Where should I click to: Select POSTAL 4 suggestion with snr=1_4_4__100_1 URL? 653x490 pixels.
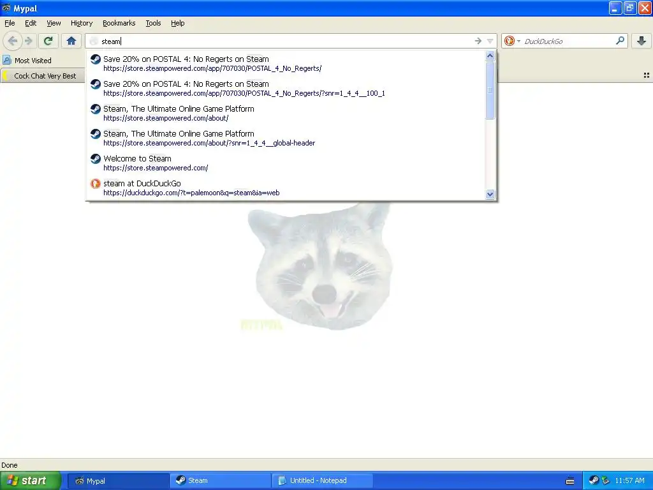click(286, 88)
